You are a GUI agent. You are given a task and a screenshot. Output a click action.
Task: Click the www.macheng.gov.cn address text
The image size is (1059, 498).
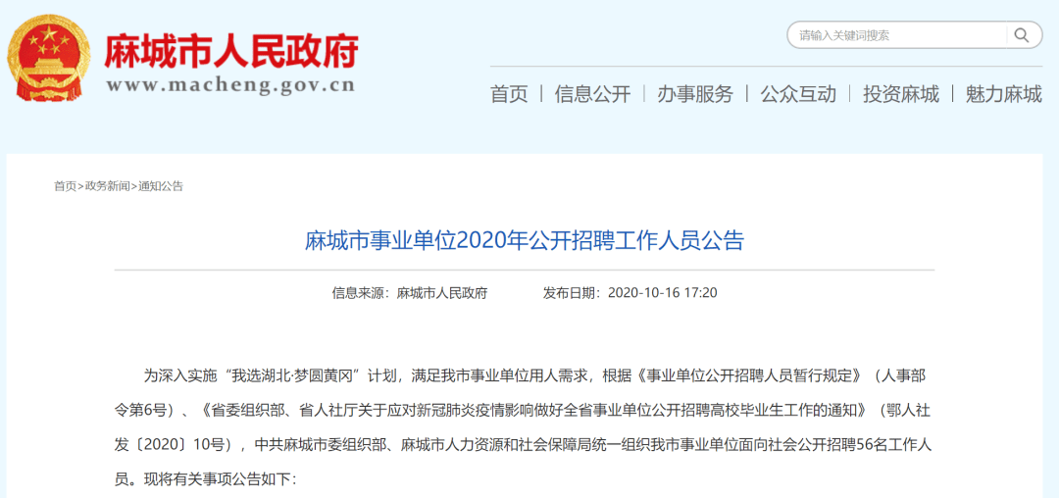click(x=230, y=85)
